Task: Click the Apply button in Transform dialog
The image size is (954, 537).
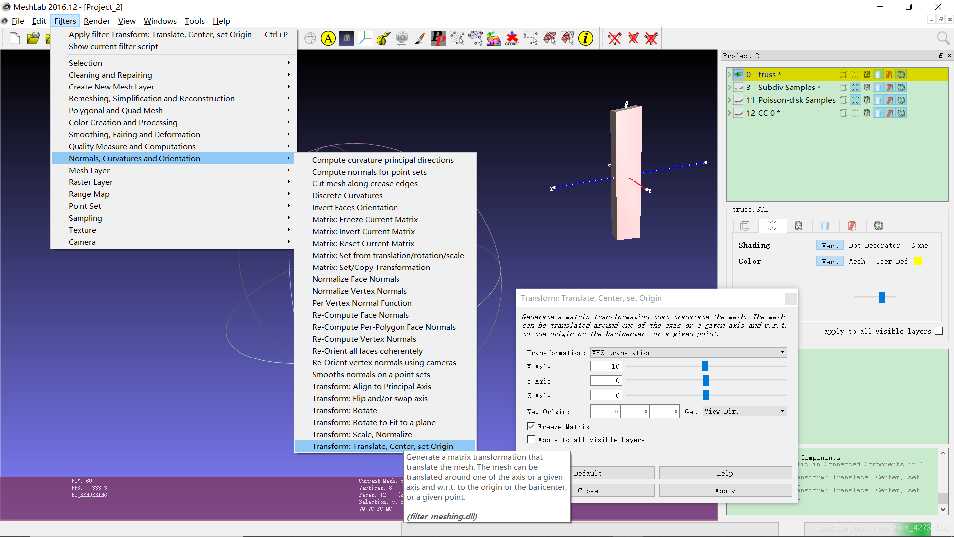Action: [724, 490]
